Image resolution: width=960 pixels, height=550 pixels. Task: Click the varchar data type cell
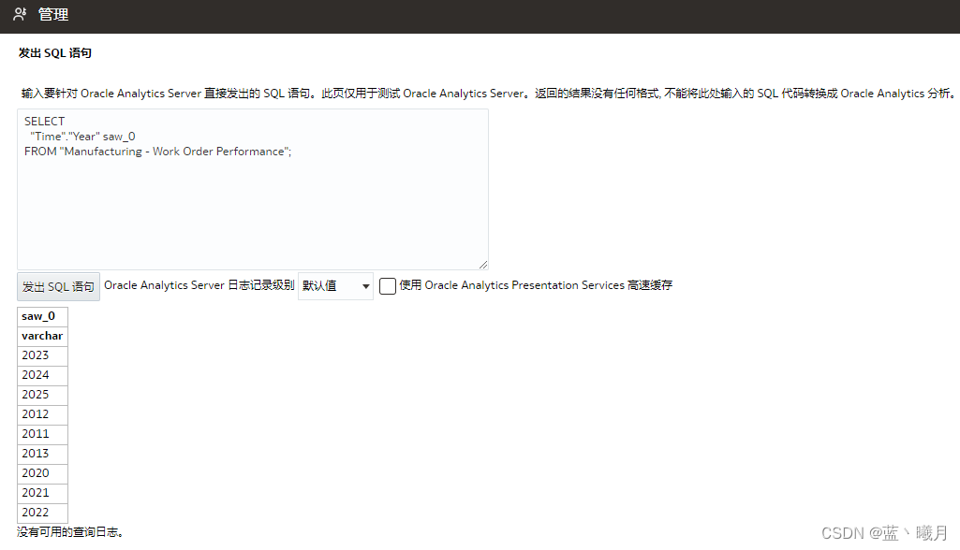[42, 335]
